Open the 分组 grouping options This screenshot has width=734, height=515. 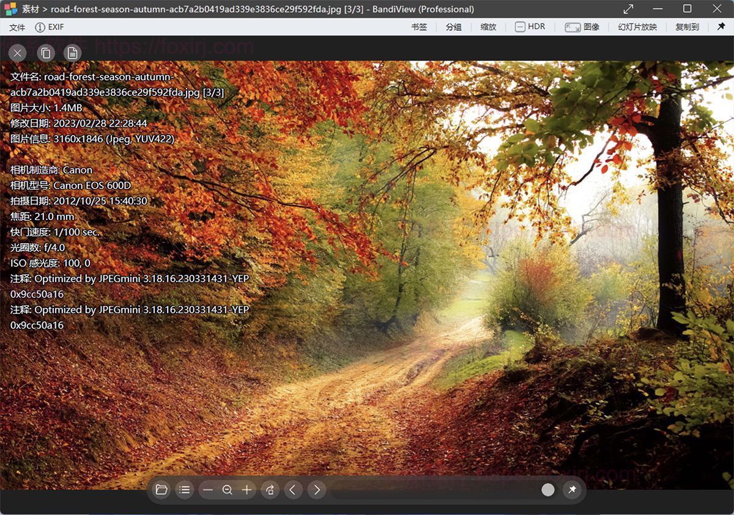453,27
